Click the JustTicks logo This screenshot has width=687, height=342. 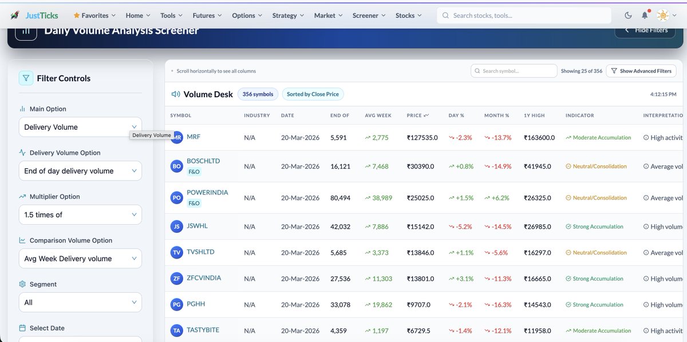coord(34,15)
